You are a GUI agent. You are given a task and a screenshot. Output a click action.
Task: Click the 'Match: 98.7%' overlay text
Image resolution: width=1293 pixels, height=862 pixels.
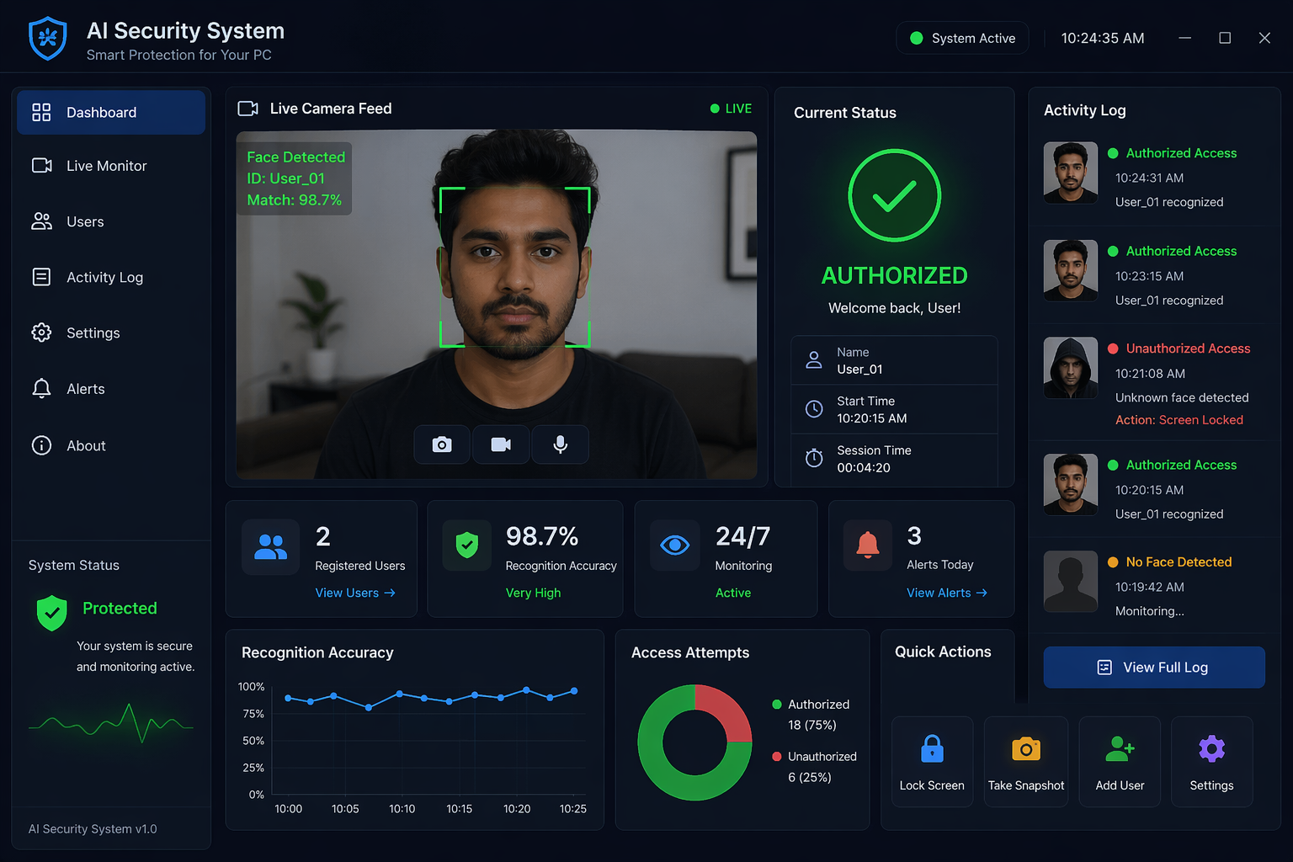click(x=294, y=200)
